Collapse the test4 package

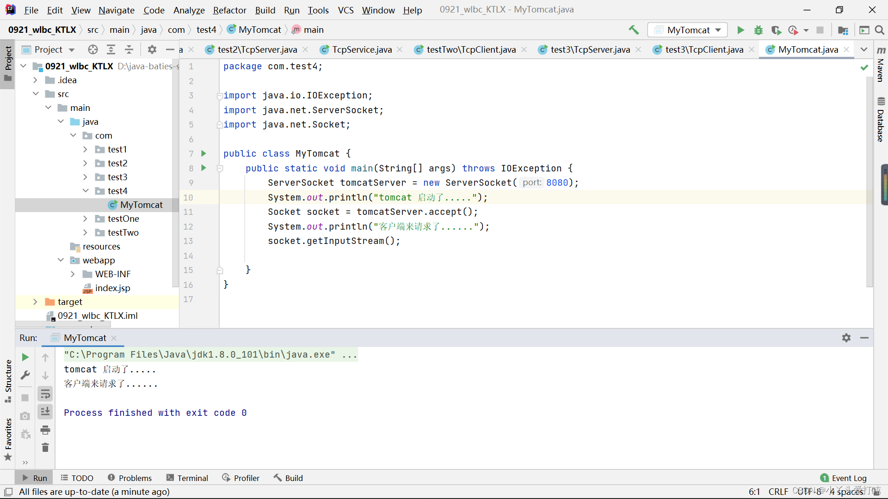85,191
